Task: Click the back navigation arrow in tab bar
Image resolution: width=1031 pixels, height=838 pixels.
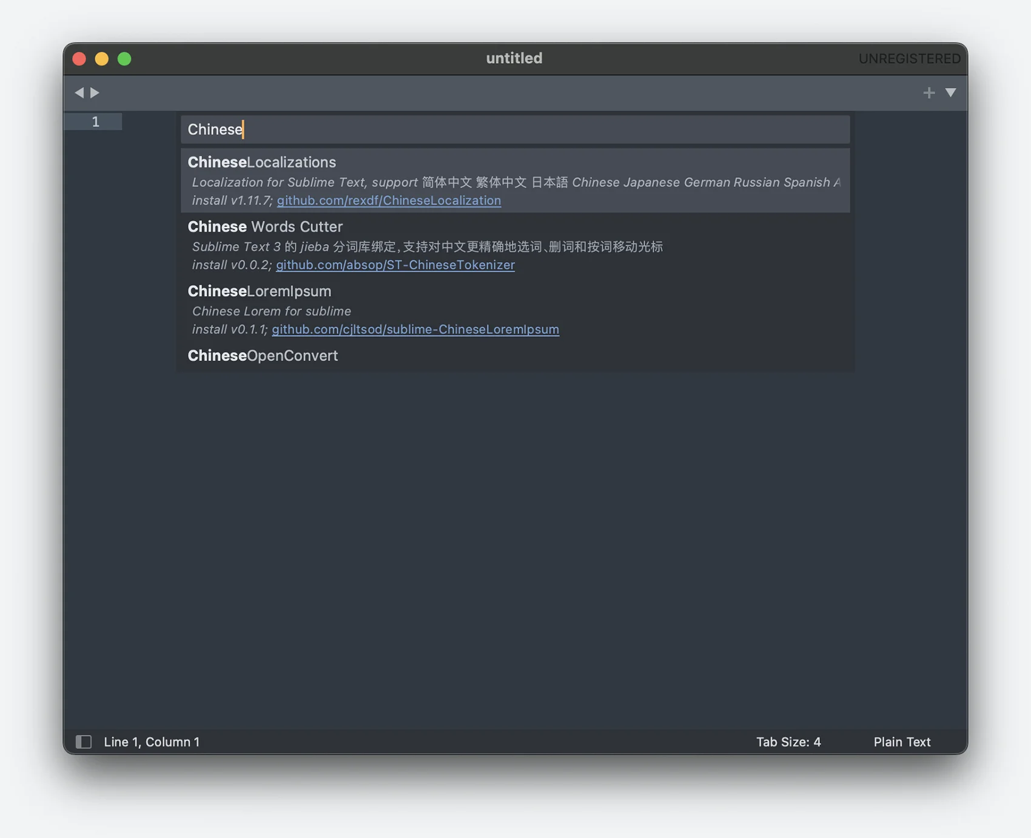Action: click(x=79, y=92)
